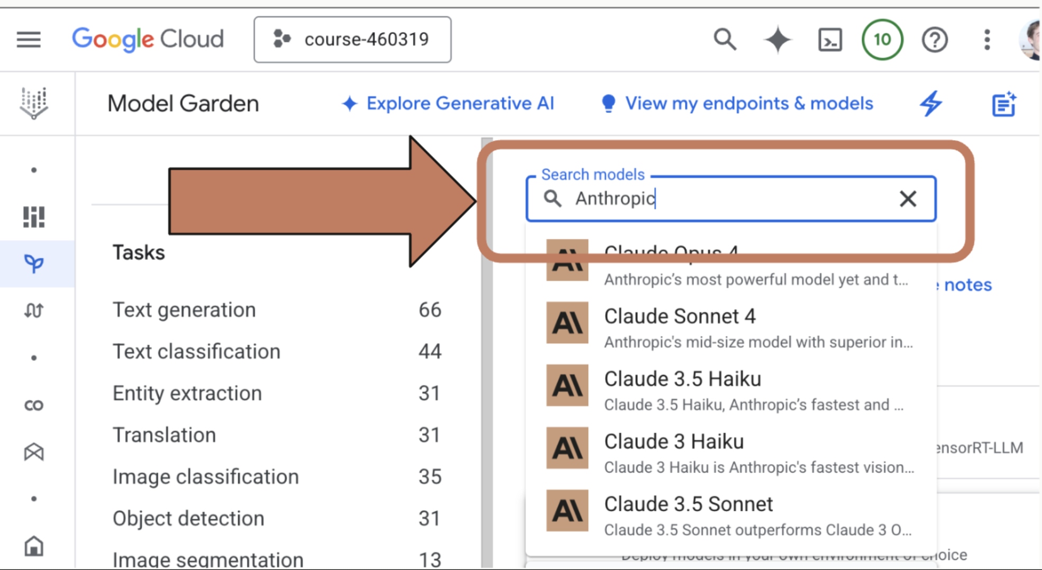Open the notifications badge showing 10

pyautogui.click(x=882, y=40)
